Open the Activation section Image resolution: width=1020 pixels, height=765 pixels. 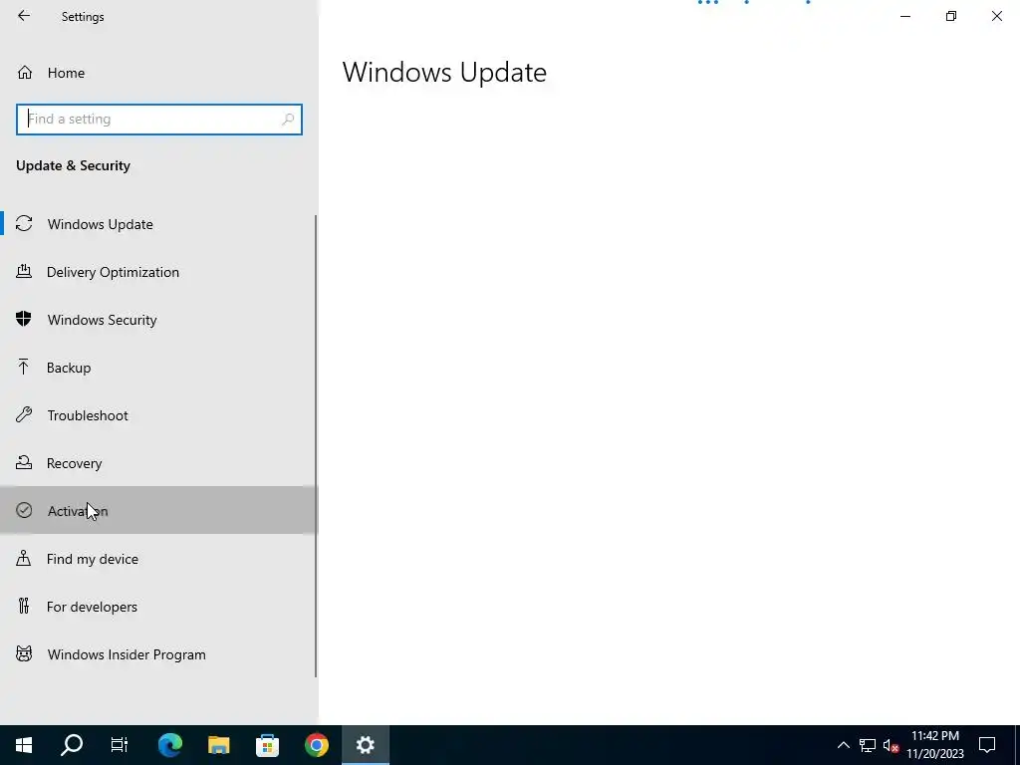pos(158,511)
